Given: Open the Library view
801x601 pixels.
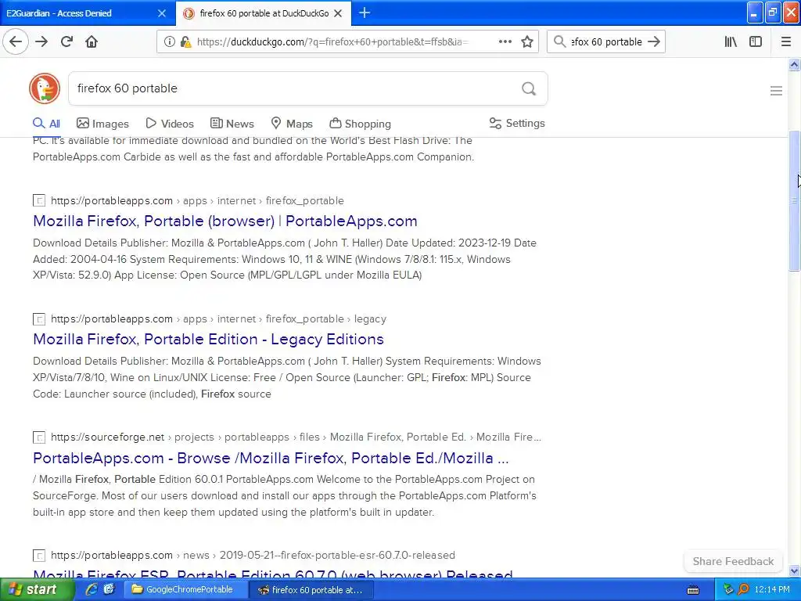Looking at the screenshot, I should point(731,42).
